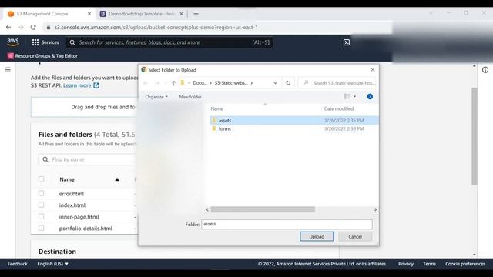Open the English (US) language dropdown

53,264
